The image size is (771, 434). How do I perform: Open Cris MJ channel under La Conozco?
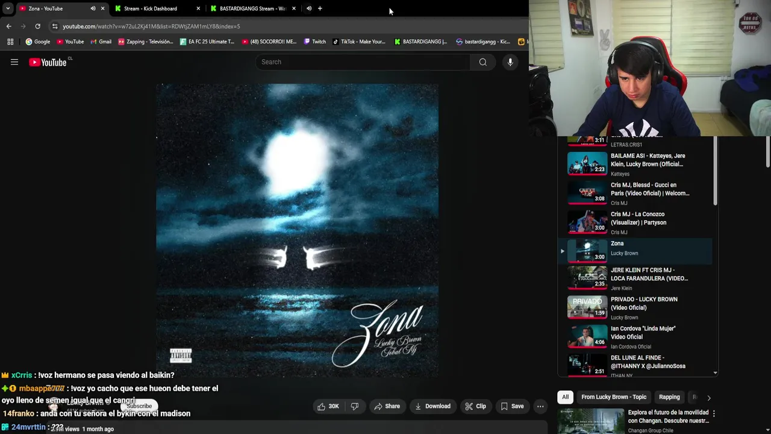[x=619, y=232]
